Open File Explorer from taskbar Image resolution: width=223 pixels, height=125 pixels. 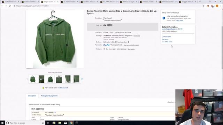[60, 123]
